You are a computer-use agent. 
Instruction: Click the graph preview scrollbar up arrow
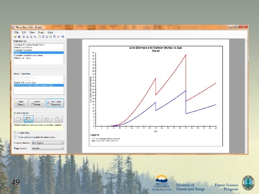(x=246, y=40)
